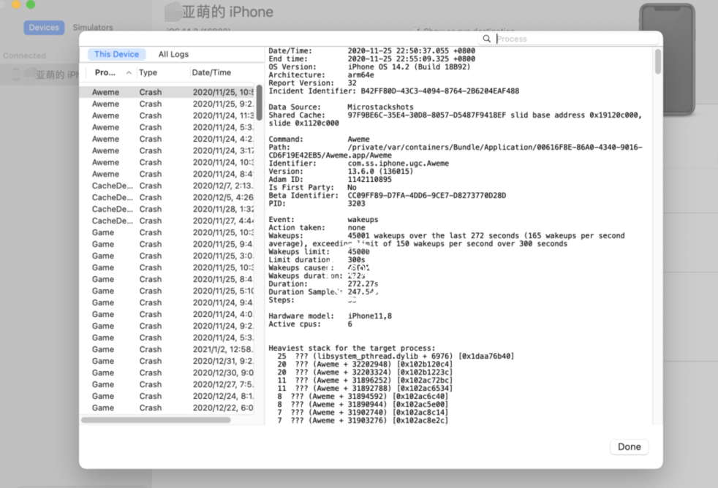The image size is (718, 488).
Task: Select Aweme crash from 2020/11/24, 8:4
Action: [167, 174]
